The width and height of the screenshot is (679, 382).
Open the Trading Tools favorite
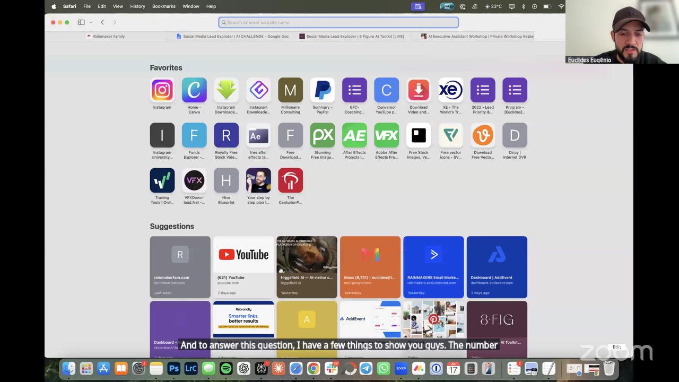click(162, 180)
